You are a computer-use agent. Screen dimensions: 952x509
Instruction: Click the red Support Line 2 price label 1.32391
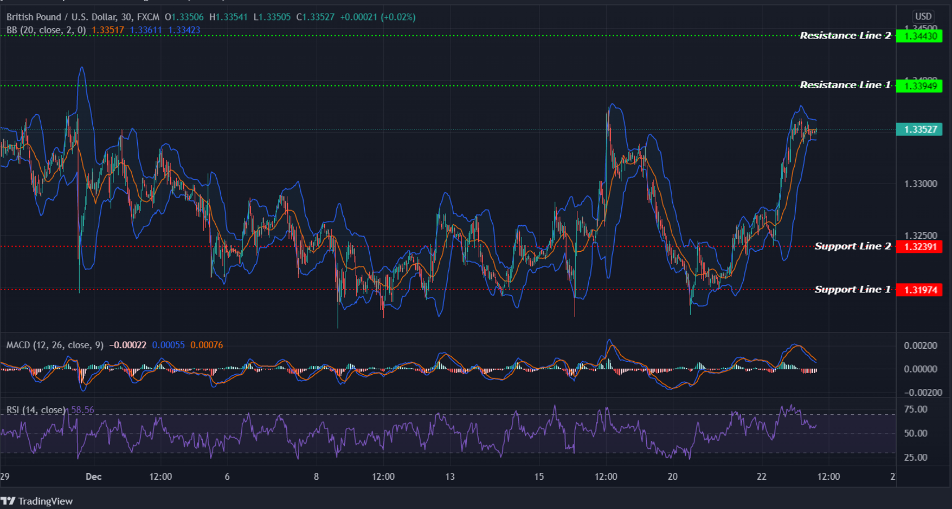pos(921,246)
